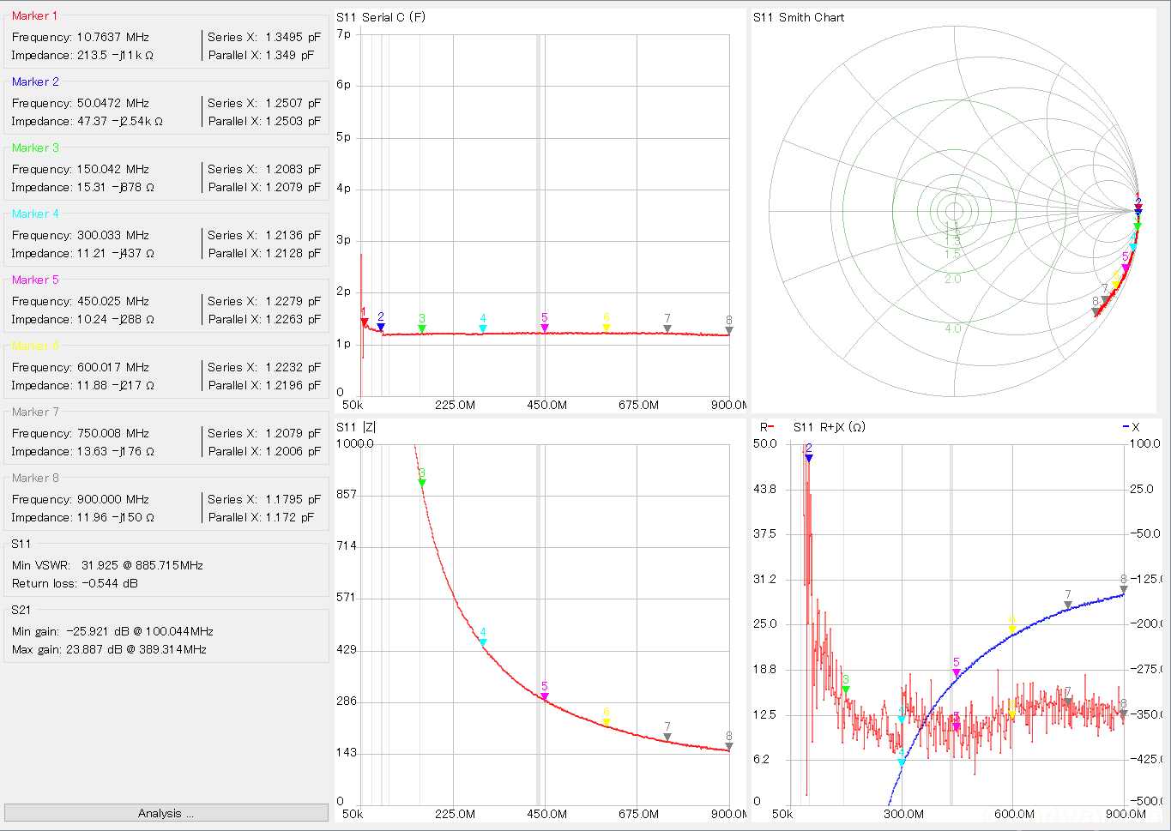Click the 150.042 MHz frequency value
The image size is (1171, 831).
coord(113,169)
